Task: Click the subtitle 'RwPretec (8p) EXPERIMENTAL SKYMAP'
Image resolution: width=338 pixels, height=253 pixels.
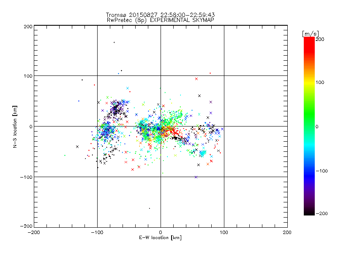Action: [160, 20]
